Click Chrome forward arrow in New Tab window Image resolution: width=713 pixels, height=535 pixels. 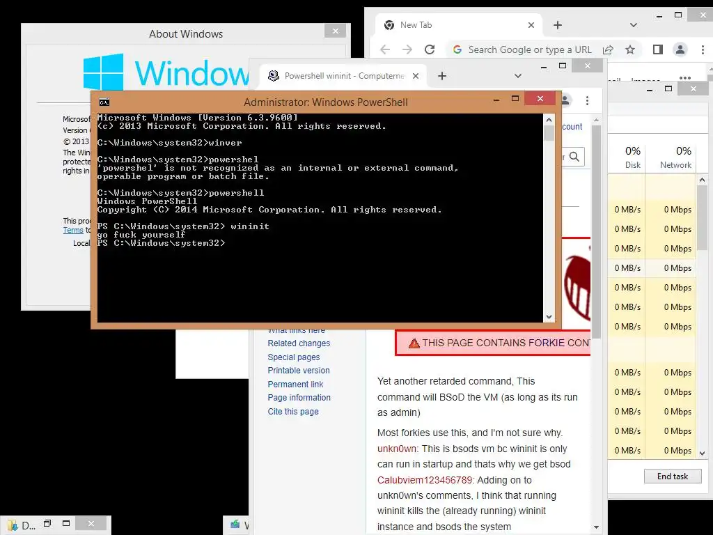tap(407, 49)
